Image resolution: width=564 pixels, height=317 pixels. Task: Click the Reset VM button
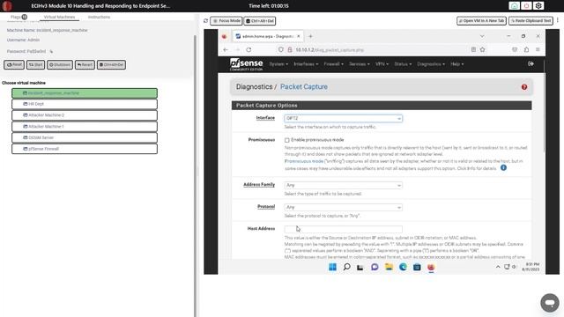[14, 64]
